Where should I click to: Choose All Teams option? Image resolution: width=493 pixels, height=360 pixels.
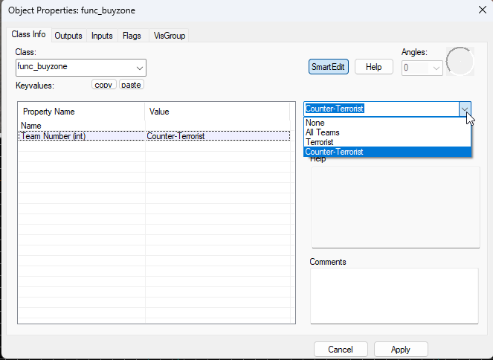(x=387, y=132)
